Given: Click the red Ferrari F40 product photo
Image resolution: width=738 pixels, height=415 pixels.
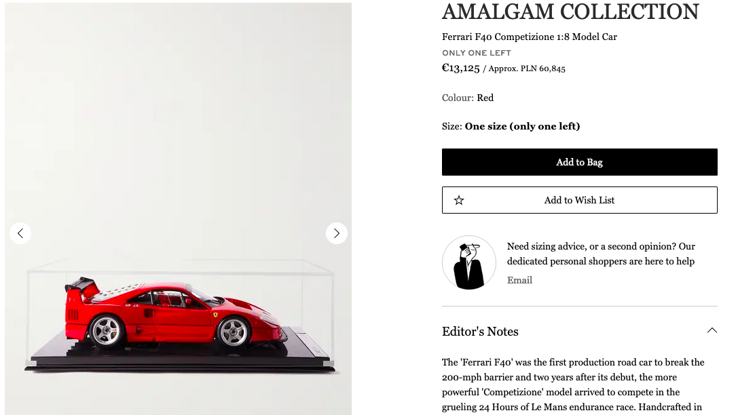Looking at the screenshot, I should click(x=178, y=209).
